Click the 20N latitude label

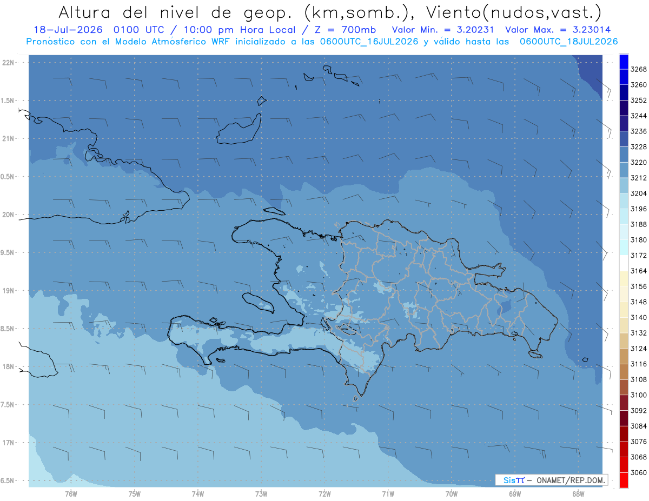8,215
